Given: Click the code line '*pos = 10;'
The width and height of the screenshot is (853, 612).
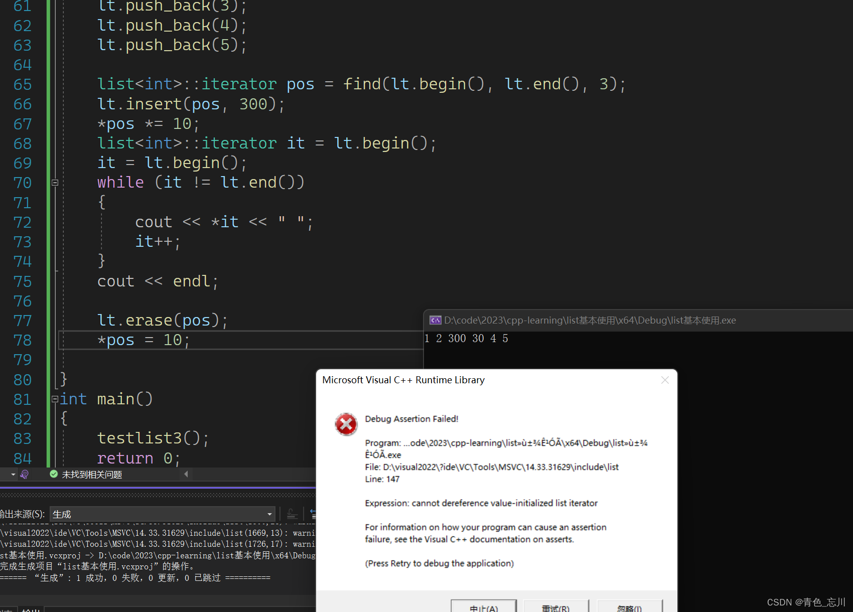Looking at the screenshot, I should 144,340.
